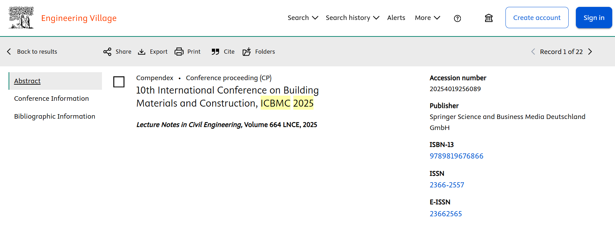Select the record checkbox

click(x=119, y=82)
